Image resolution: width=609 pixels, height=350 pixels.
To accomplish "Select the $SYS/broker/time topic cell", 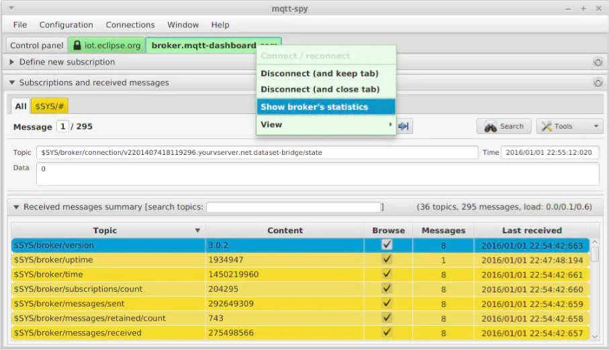I will (108, 274).
